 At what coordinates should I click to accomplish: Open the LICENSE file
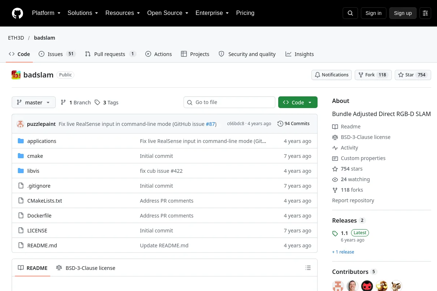[37, 231]
